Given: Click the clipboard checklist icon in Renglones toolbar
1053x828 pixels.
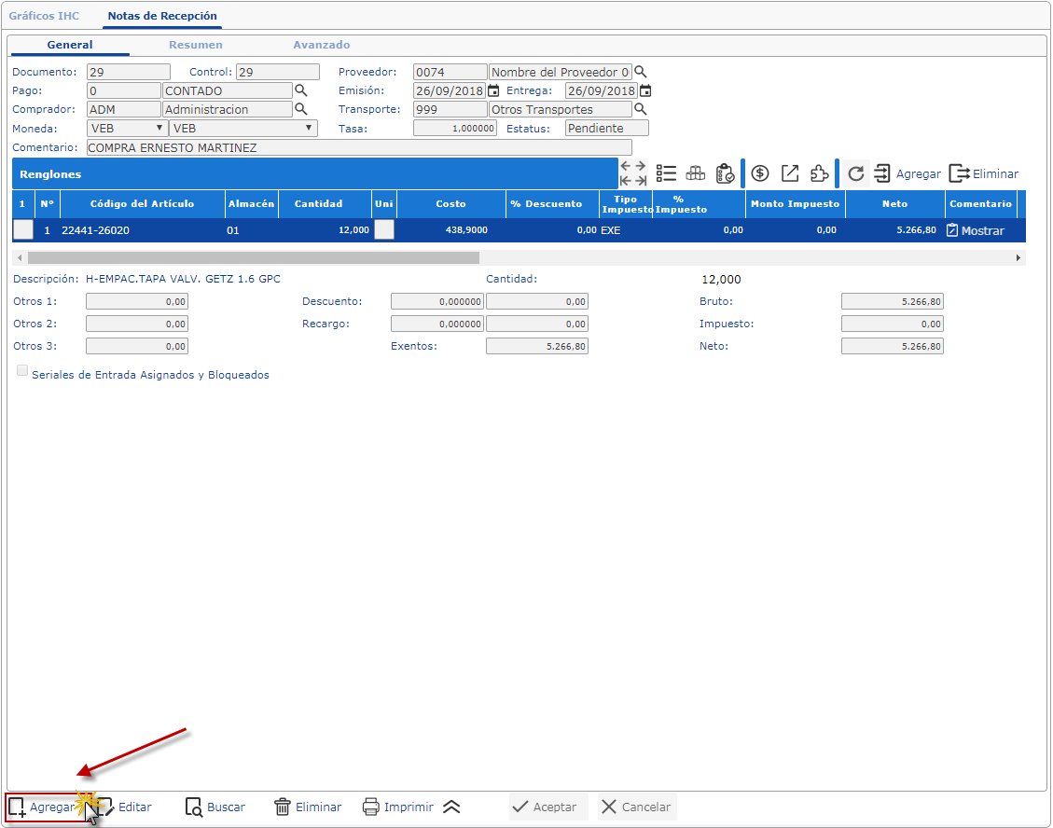Looking at the screenshot, I should 725,173.
